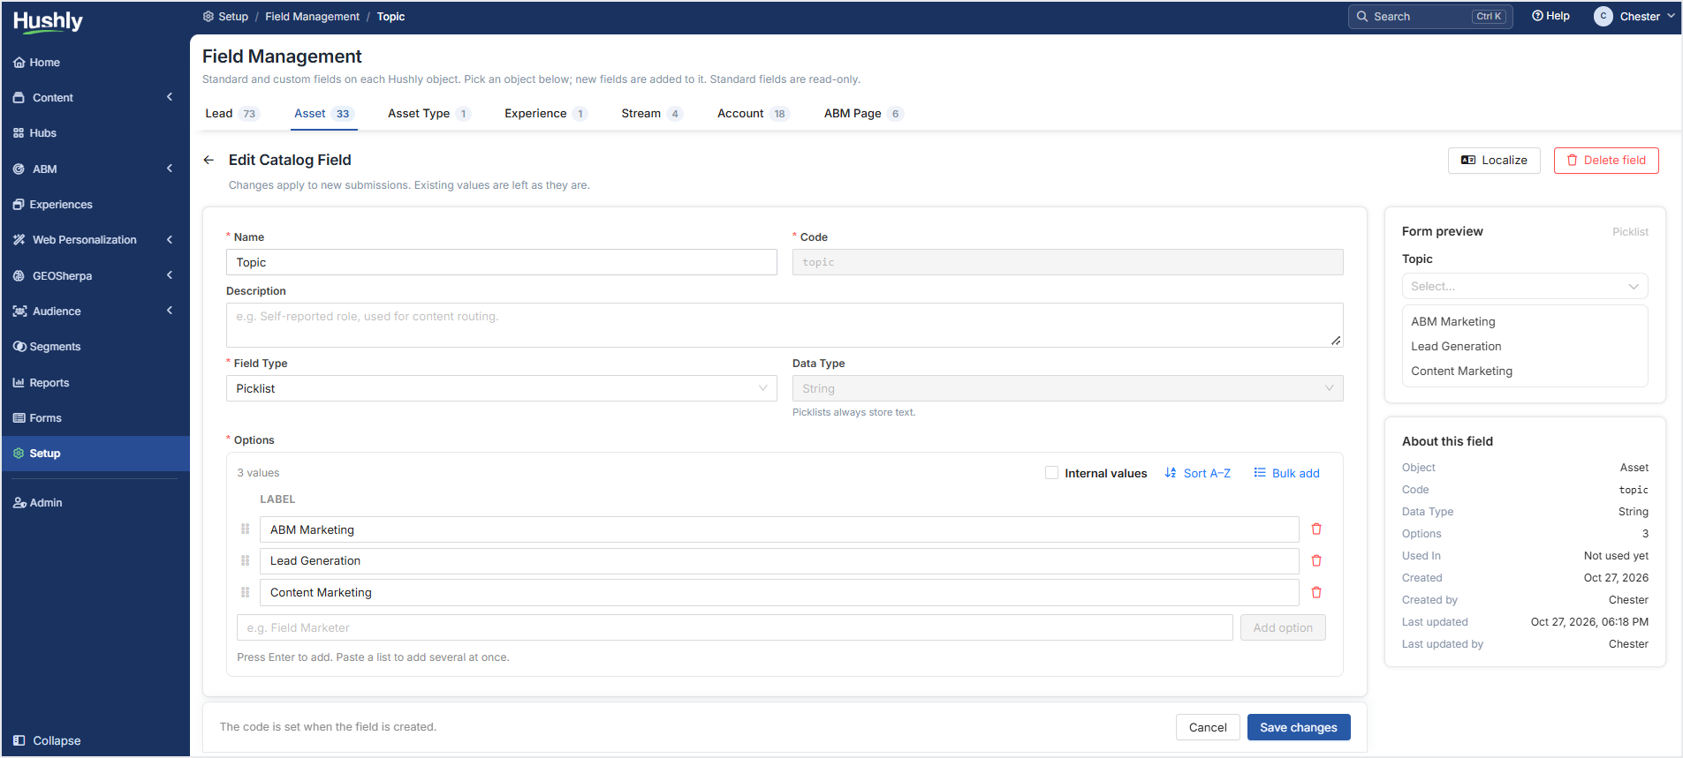Switch to the ABM Page tab
The image size is (1683, 758).
click(863, 114)
